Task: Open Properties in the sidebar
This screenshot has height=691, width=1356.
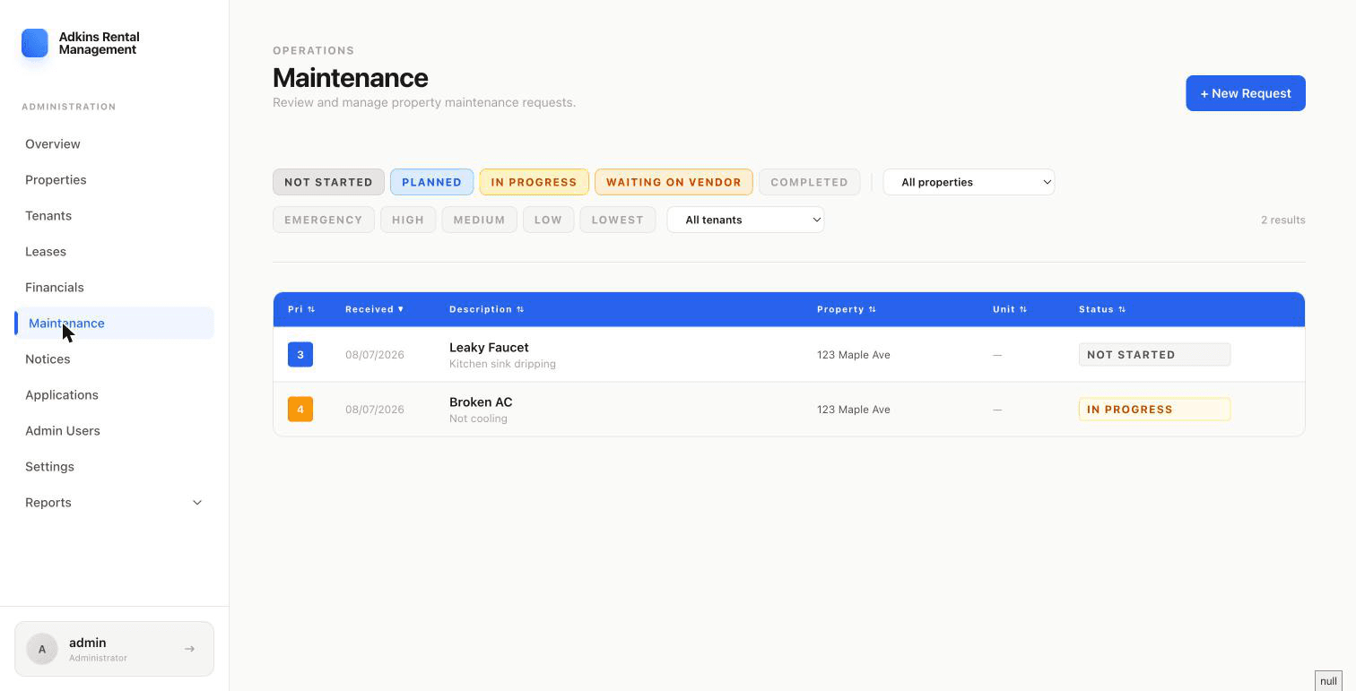Action: click(x=114, y=180)
